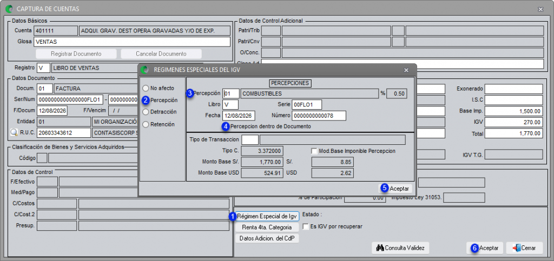Screen dimensions: 554x261
Task: Click the Patri/Cnv code field
Action: tap(271, 42)
